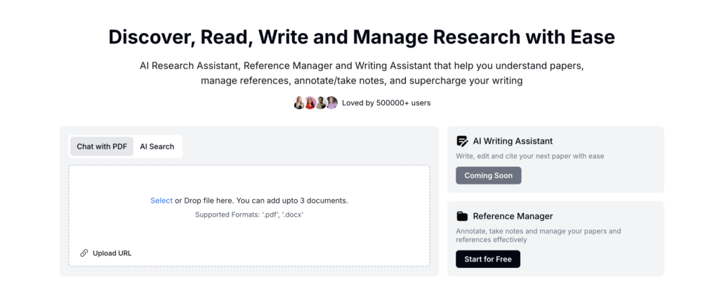Click the chain link icon beside Upload URL
Screen dimensions: 719x303
(x=84, y=253)
